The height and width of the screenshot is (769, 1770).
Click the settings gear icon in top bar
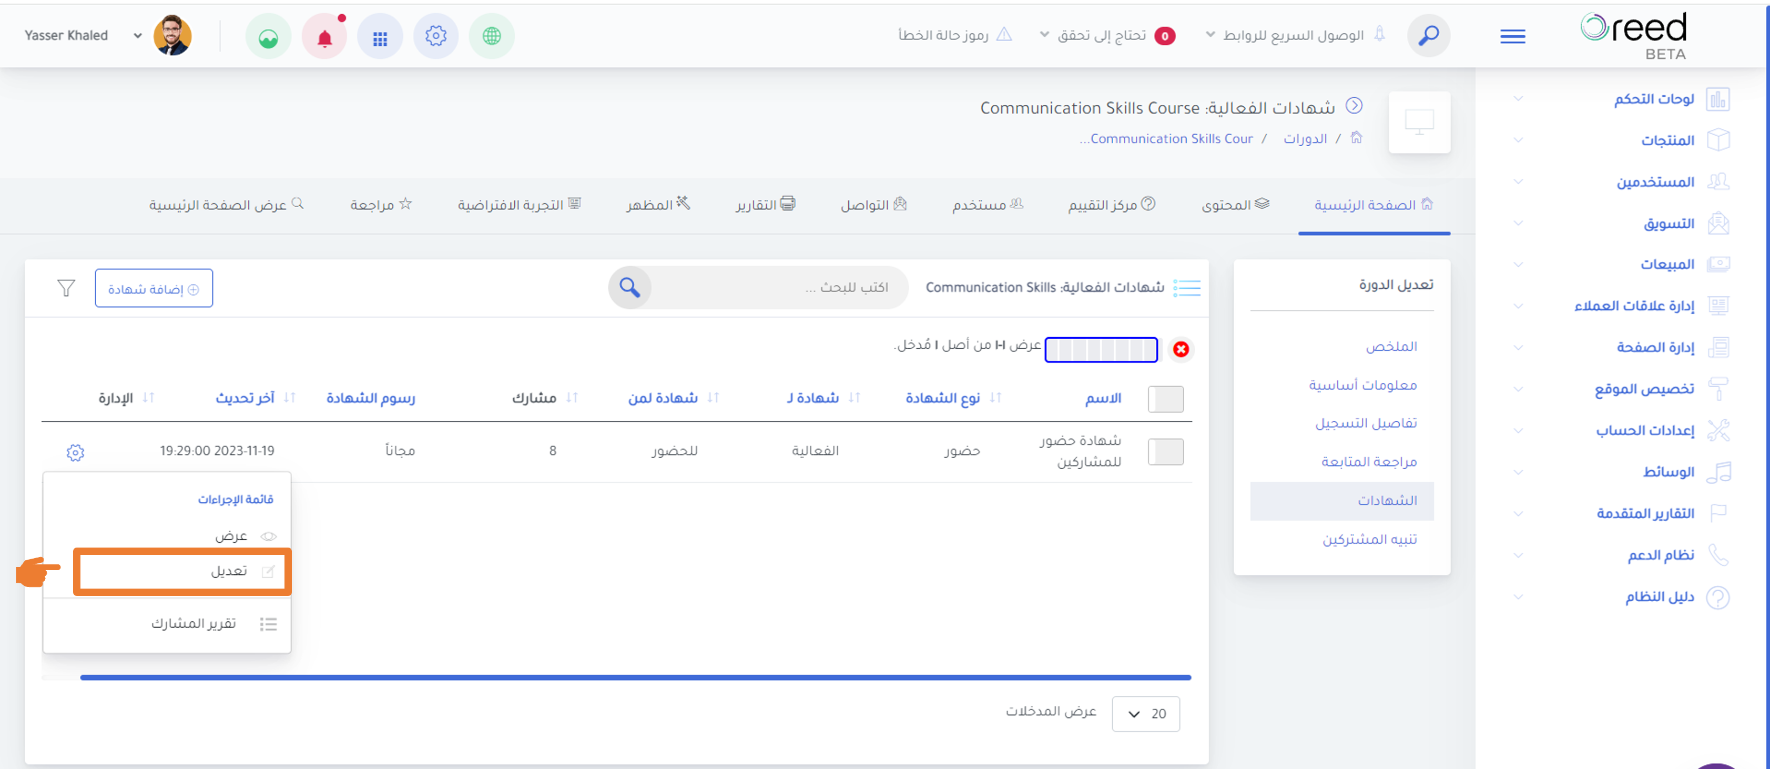[x=435, y=36]
